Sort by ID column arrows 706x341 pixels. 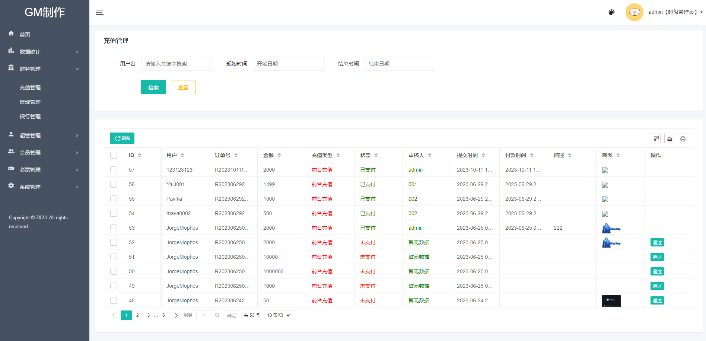[140, 155]
